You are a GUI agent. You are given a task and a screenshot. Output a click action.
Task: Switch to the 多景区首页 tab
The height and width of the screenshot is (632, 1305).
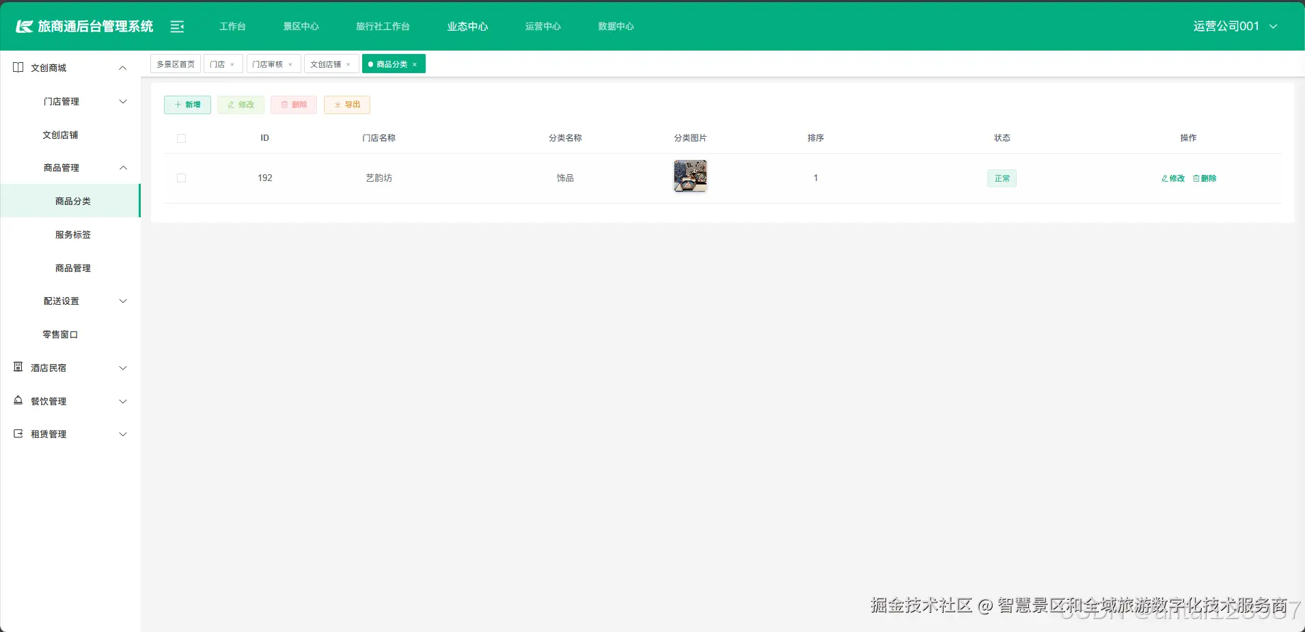176,64
